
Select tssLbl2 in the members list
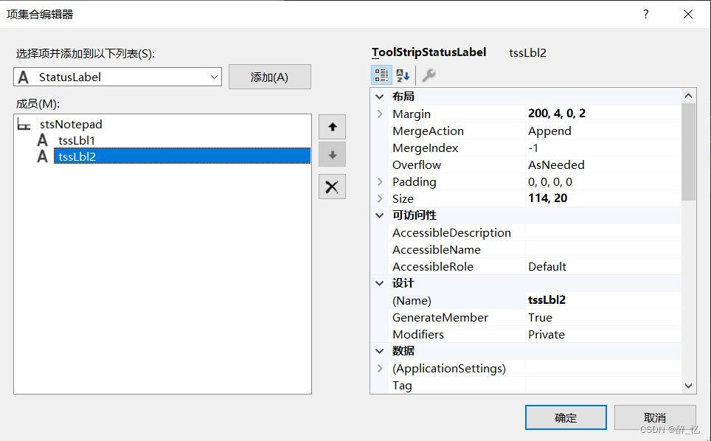pyautogui.click(x=77, y=156)
